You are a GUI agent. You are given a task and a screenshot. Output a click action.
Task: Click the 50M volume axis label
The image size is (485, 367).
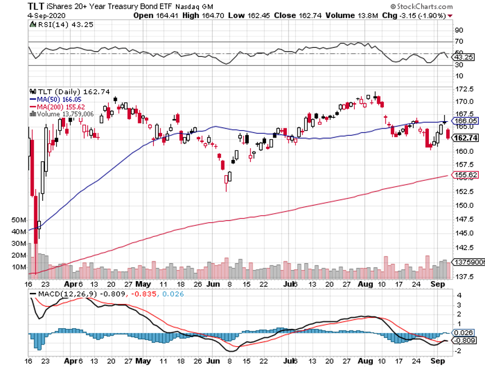point(19,220)
